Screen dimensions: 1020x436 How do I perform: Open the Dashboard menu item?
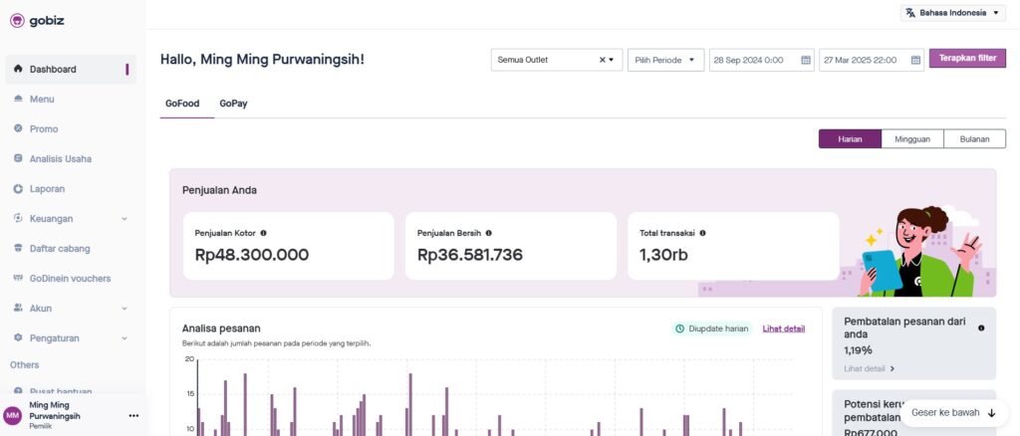coord(71,69)
